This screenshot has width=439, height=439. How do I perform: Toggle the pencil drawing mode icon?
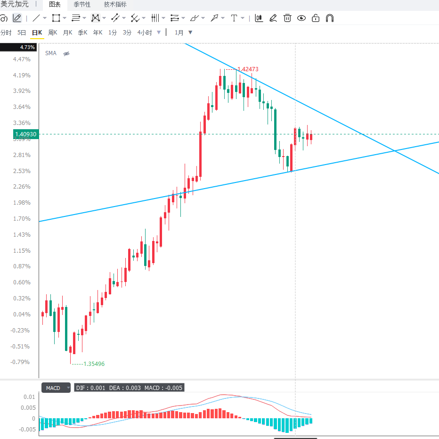(17, 18)
